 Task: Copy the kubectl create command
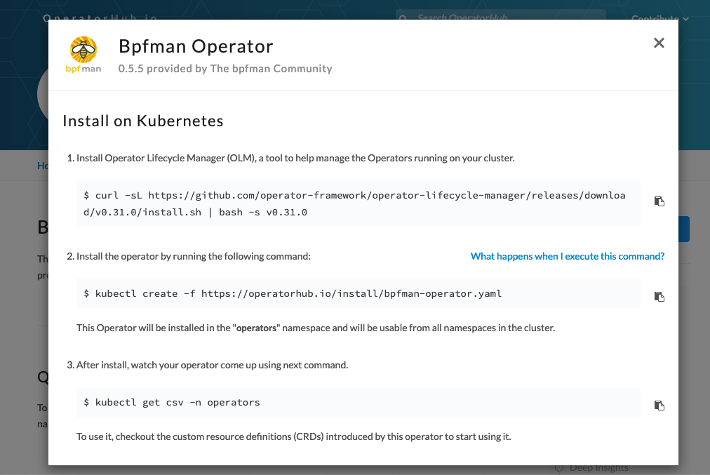click(659, 297)
